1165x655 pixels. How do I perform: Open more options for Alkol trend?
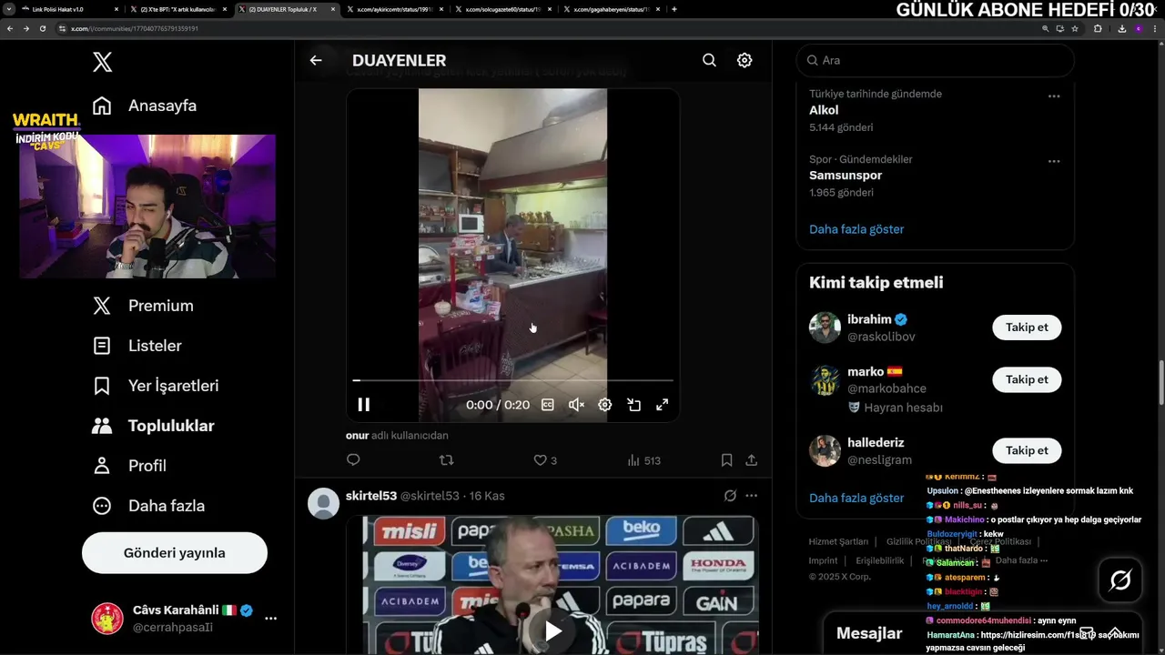tap(1054, 96)
